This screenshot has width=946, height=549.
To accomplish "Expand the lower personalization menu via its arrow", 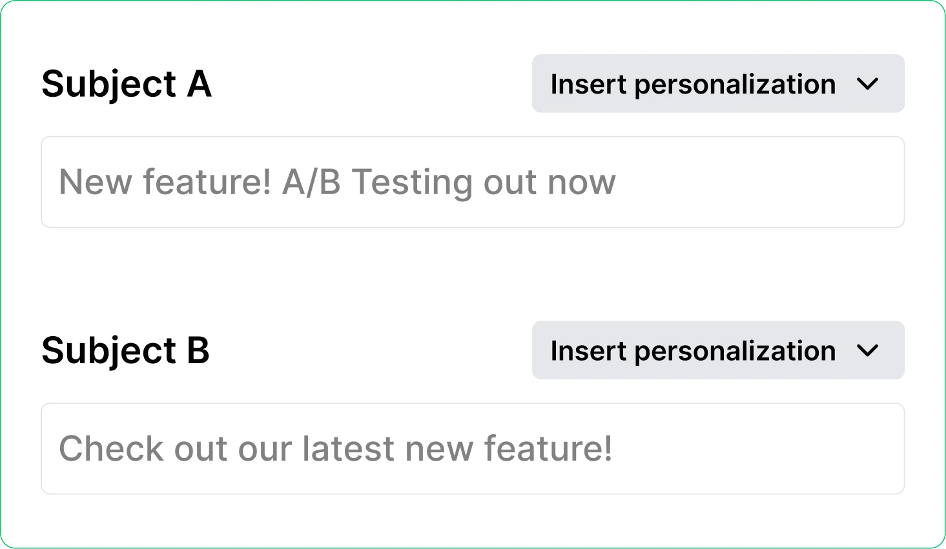I will click(867, 350).
